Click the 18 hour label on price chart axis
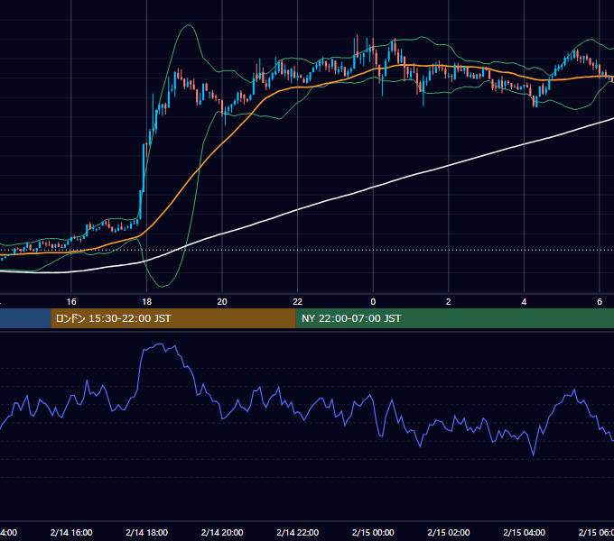614x541 pixels. (x=147, y=302)
